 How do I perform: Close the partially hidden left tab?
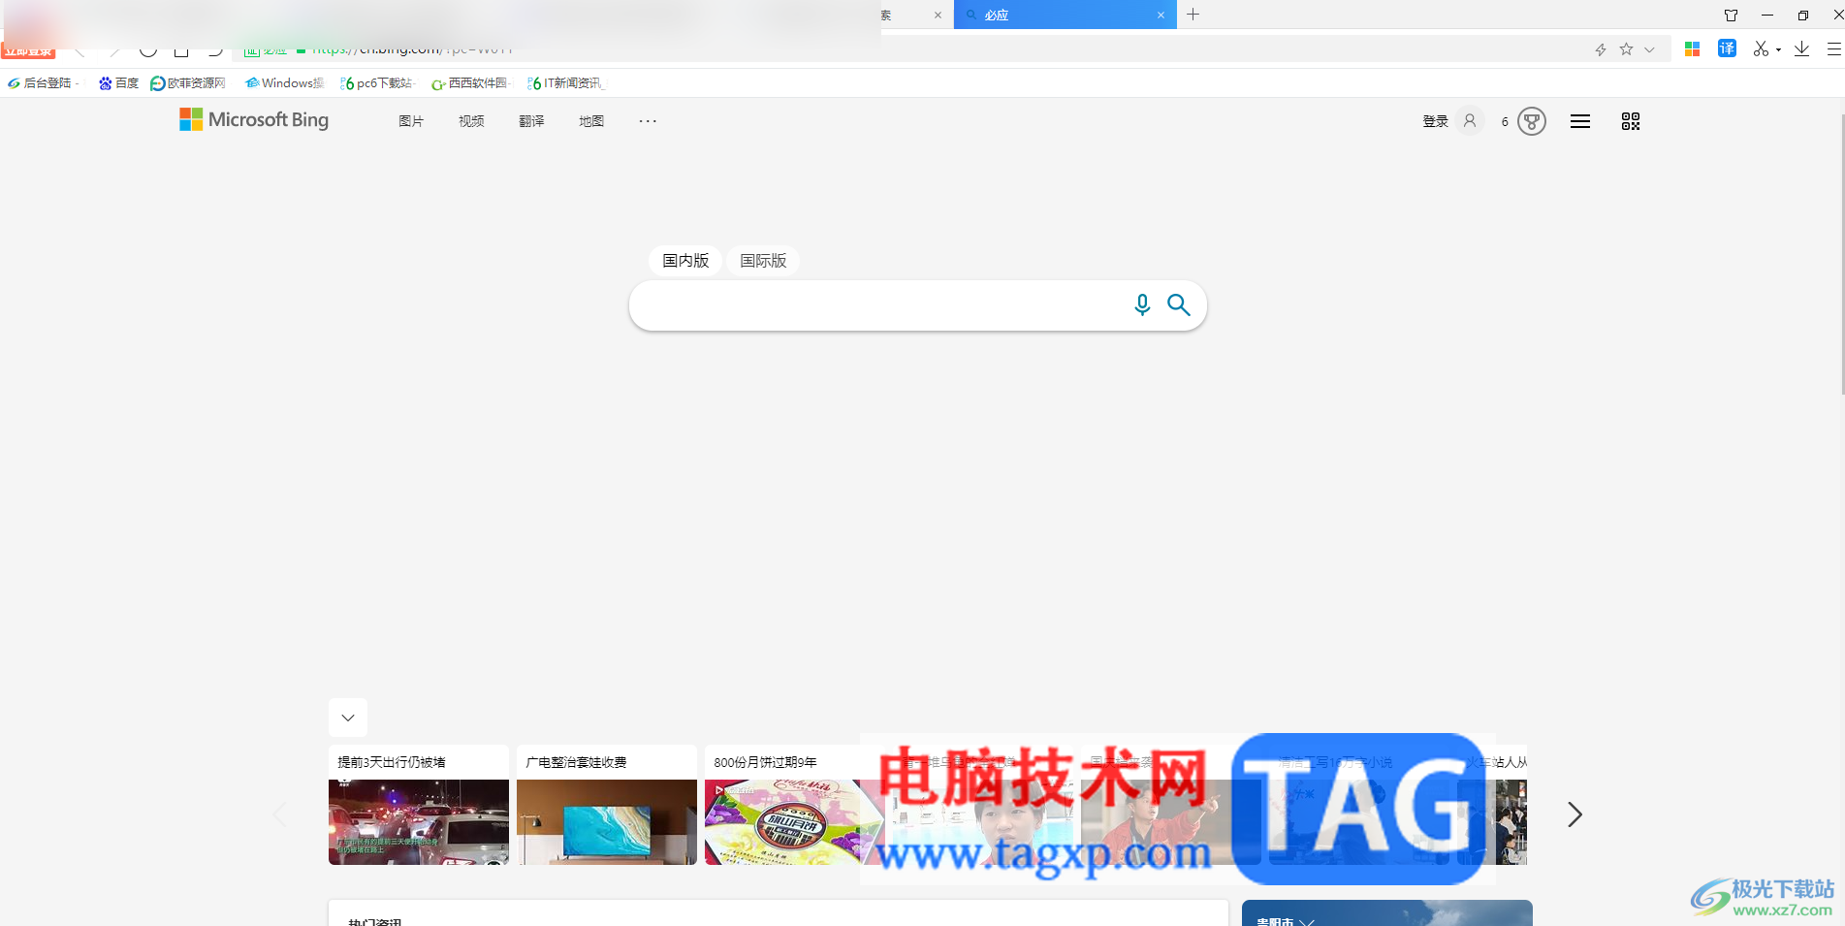click(938, 15)
